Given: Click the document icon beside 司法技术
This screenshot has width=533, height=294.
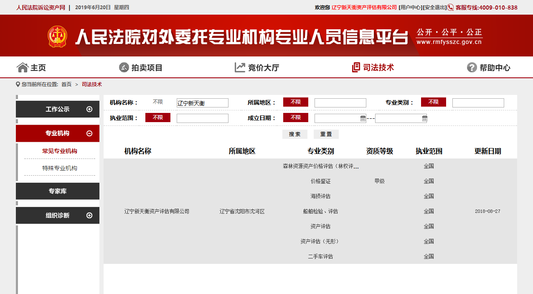Looking at the screenshot, I should click(356, 67).
